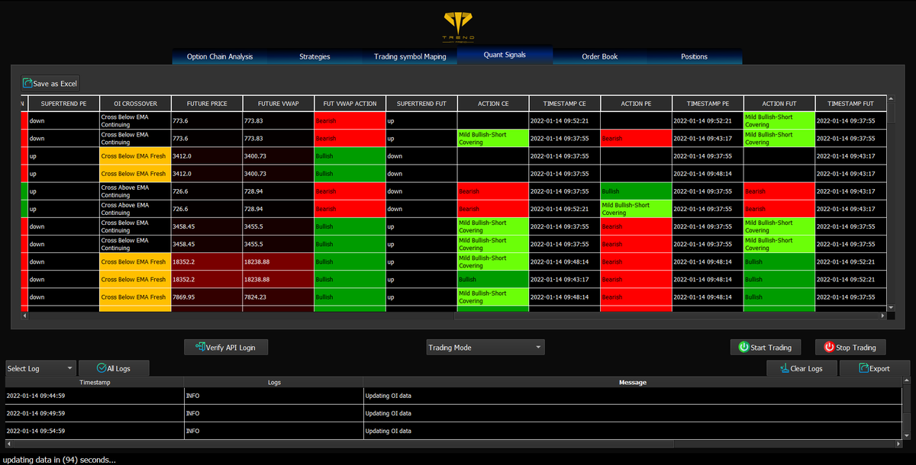916x465 pixels.
Task: Click the TREND logo at top
Action: pyautogui.click(x=458, y=26)
